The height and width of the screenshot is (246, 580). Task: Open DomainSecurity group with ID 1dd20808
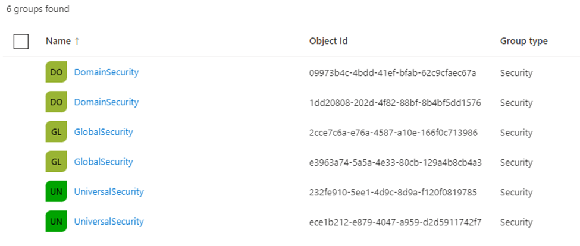coord(106,102)
